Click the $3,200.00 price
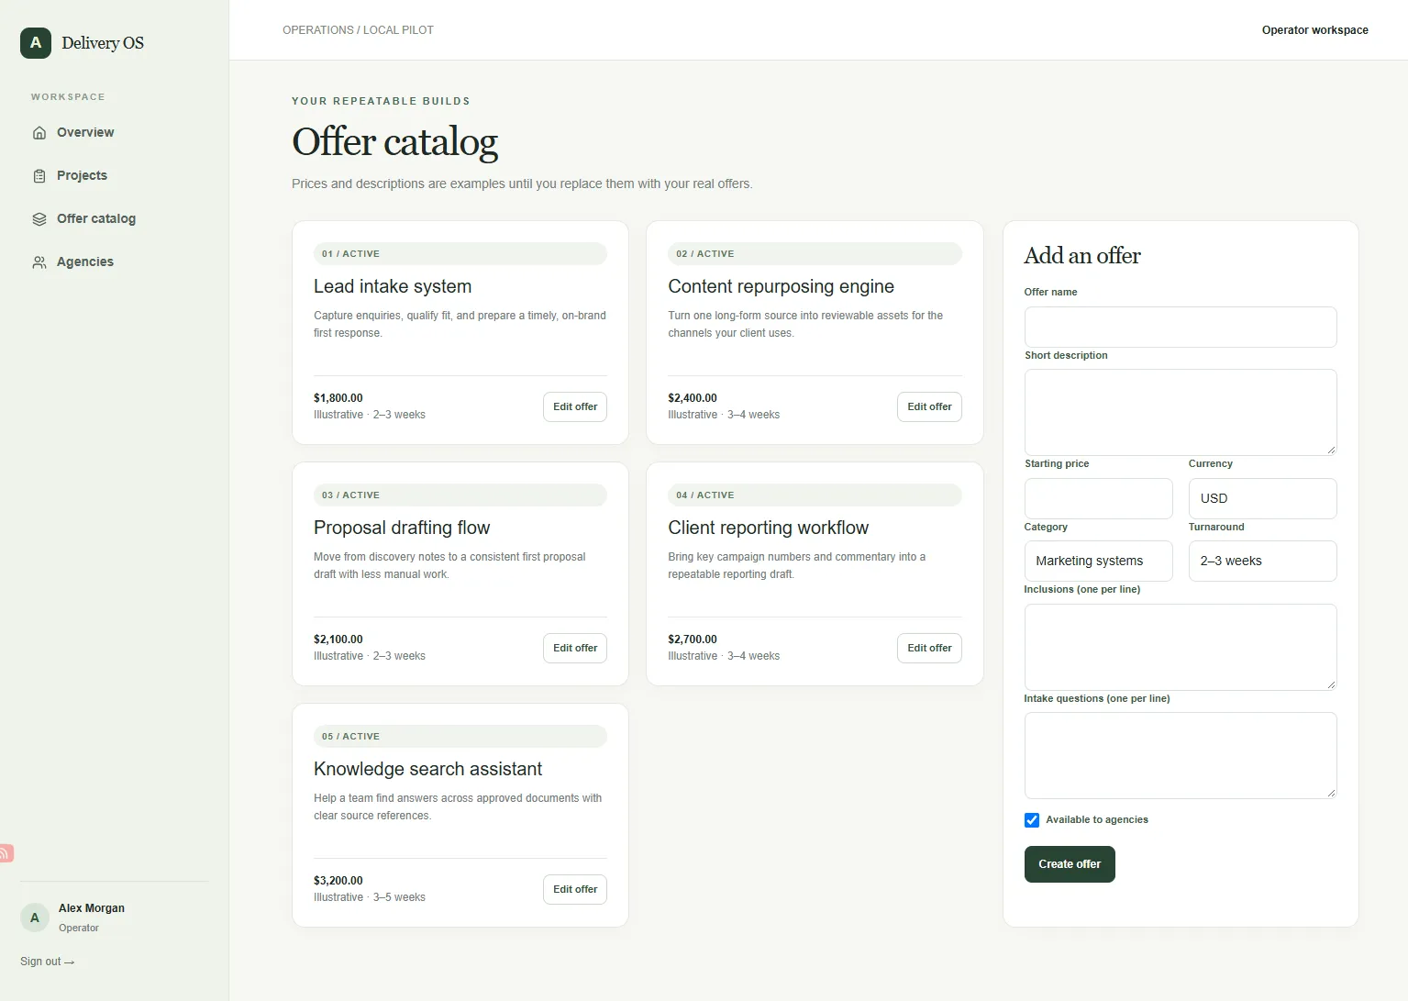The height and width of the screenshot is (1001, 1408). tap(338, 881)
